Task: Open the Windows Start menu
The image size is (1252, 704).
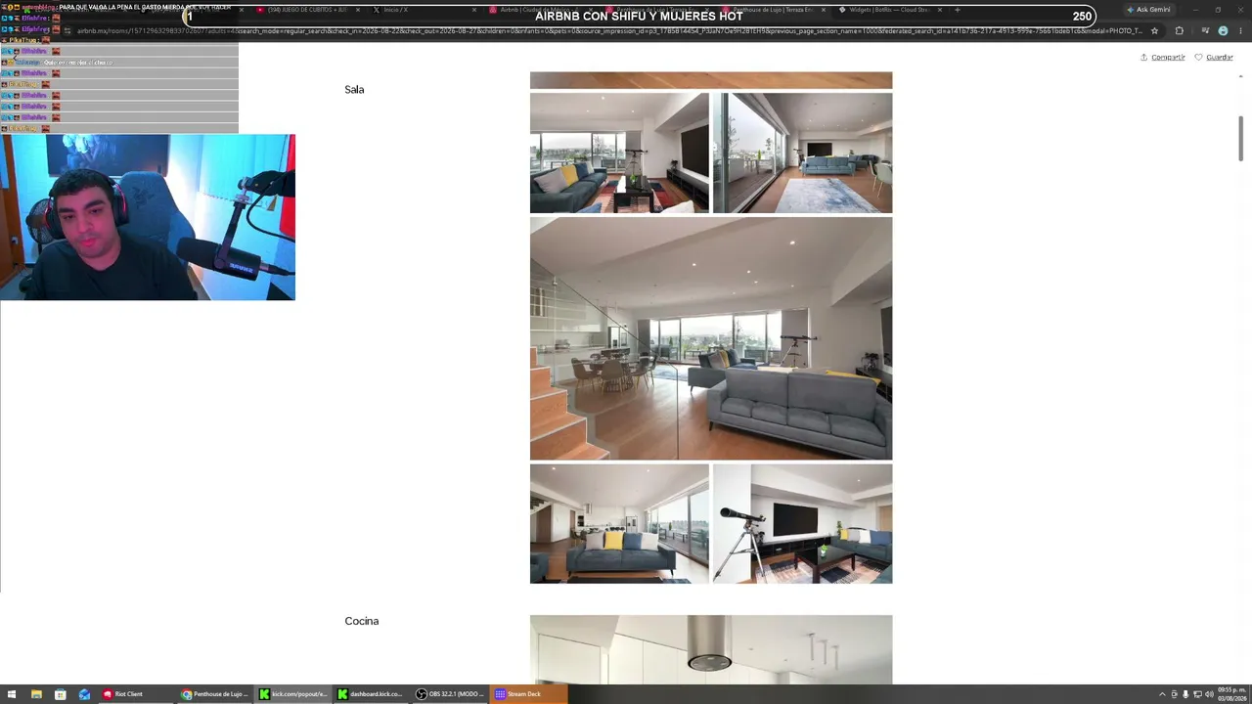Action: click(x=12, y=694)
